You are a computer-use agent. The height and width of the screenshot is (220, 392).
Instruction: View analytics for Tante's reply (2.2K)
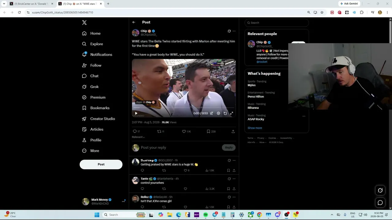click(x=210, y=189)
